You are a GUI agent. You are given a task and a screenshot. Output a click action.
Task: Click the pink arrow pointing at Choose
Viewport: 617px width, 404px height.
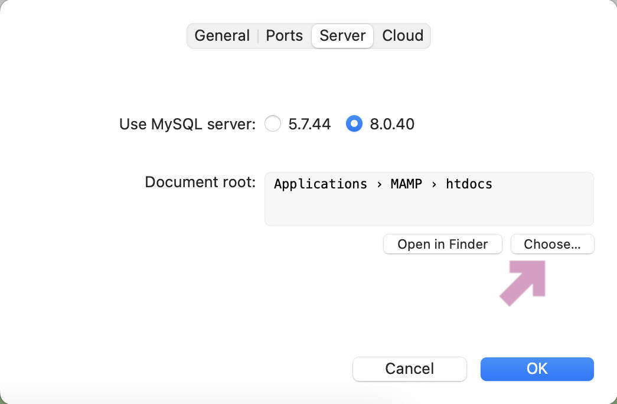(523, 284)
